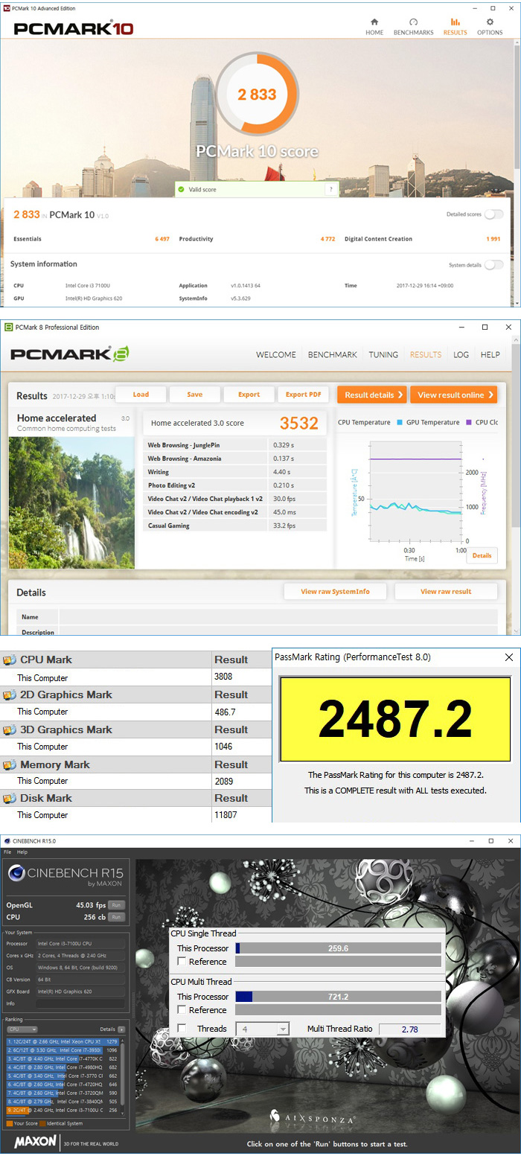Click the Essentials score 6 497
521x1156 pixels.
click(162, 239)
